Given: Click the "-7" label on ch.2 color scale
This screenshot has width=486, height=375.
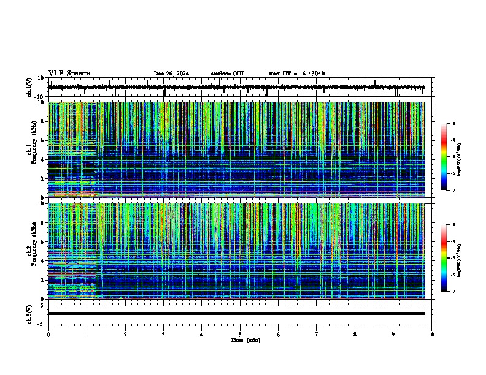Looking at the screenshot, I should (452, 291).
